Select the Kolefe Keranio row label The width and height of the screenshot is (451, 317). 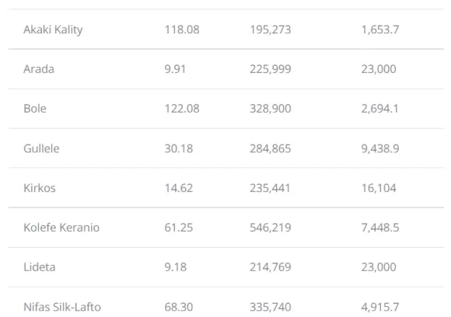coord(61,228)
